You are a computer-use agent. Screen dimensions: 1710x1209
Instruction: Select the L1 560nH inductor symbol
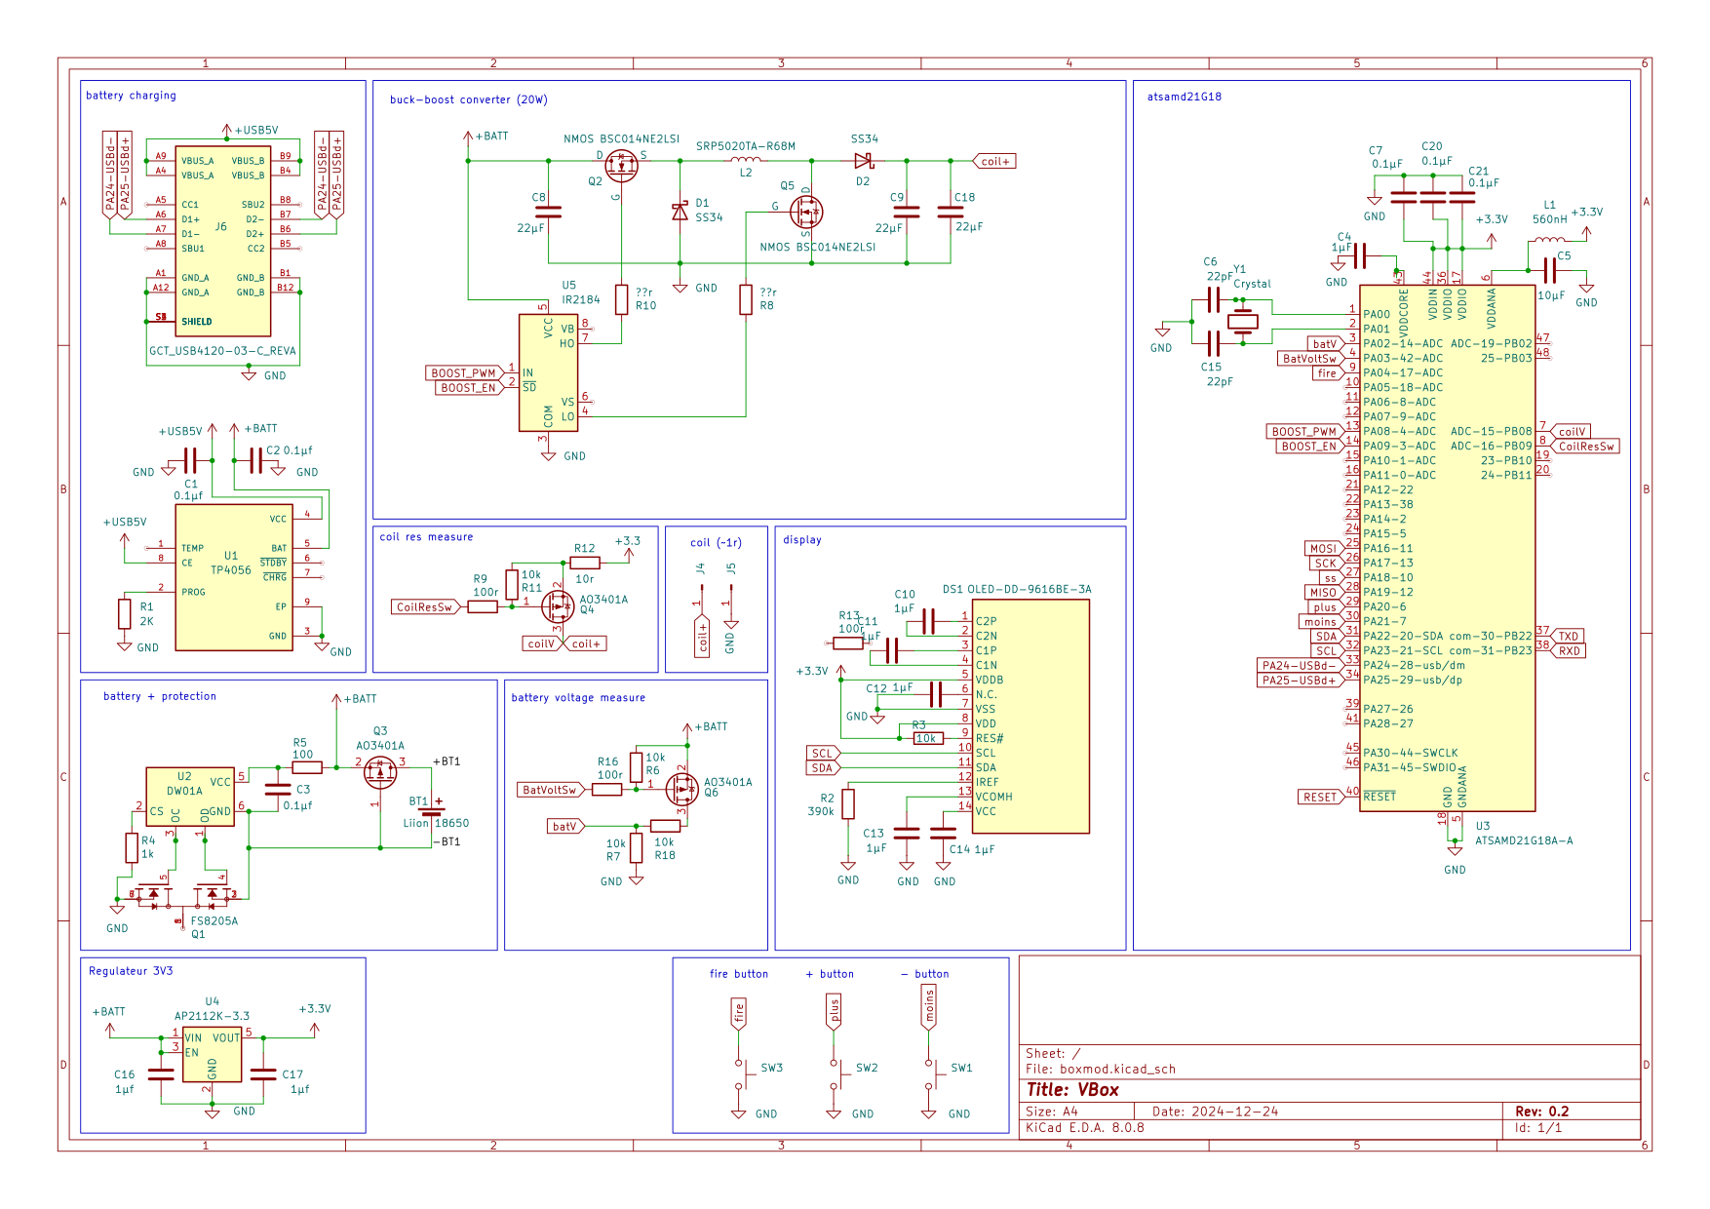point(1548,238)
